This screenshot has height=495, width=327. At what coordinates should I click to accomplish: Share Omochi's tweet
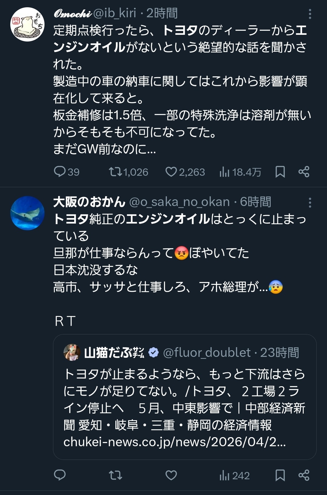click(304, 172)
